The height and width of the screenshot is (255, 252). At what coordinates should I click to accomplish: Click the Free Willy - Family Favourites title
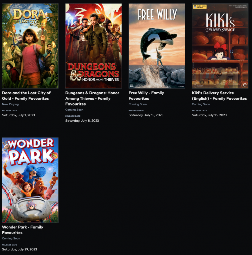tap(146, 96)
